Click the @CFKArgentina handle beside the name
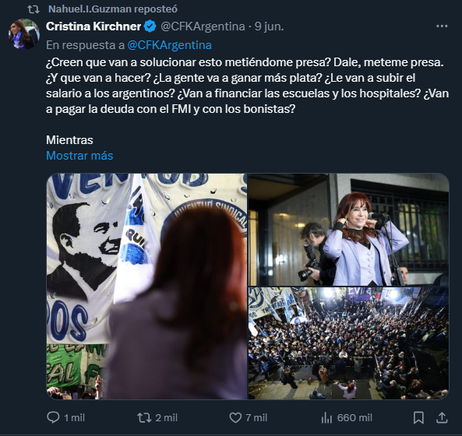The image size is (462, 436). (x=203, y=26)
